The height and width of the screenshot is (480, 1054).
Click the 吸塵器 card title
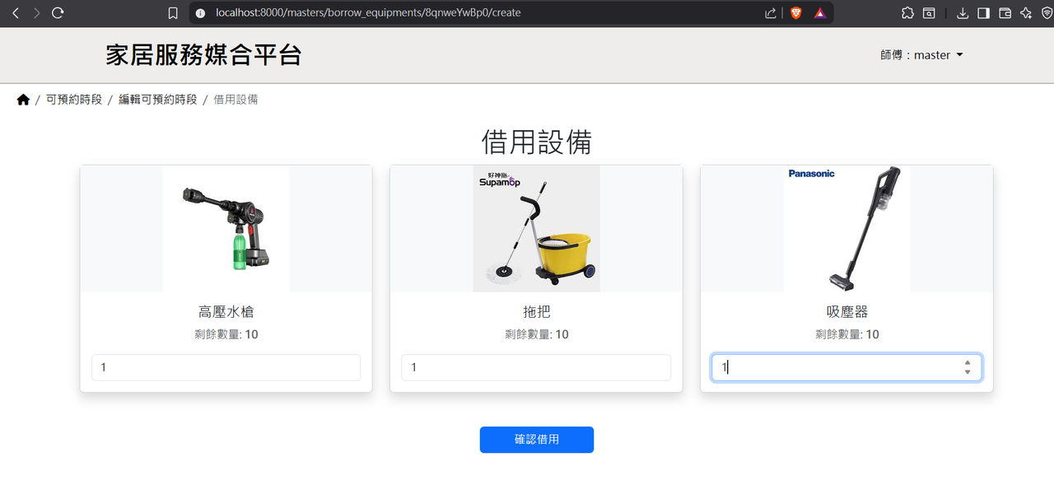[x=846, y=312]
